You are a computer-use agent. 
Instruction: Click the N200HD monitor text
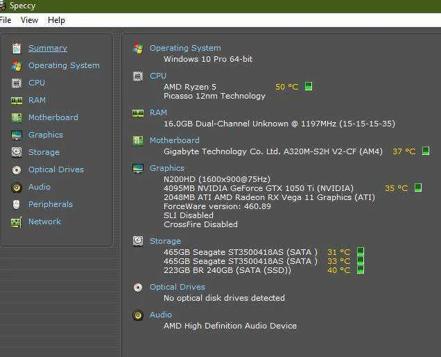(x=217, y=179)
